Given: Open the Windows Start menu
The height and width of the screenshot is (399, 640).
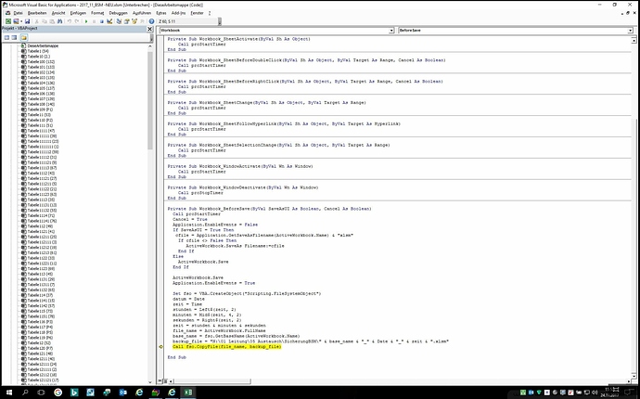Looking at the screenshot, I should point(8,393).
